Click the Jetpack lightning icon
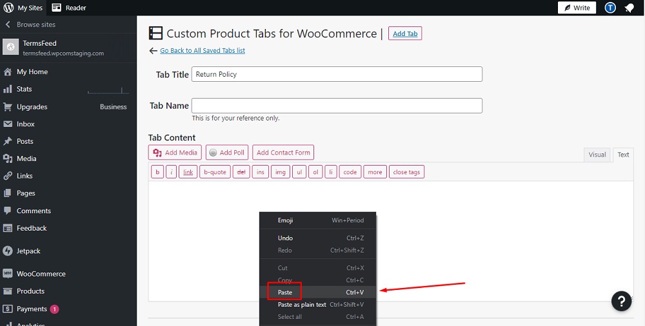 point(7,251)
